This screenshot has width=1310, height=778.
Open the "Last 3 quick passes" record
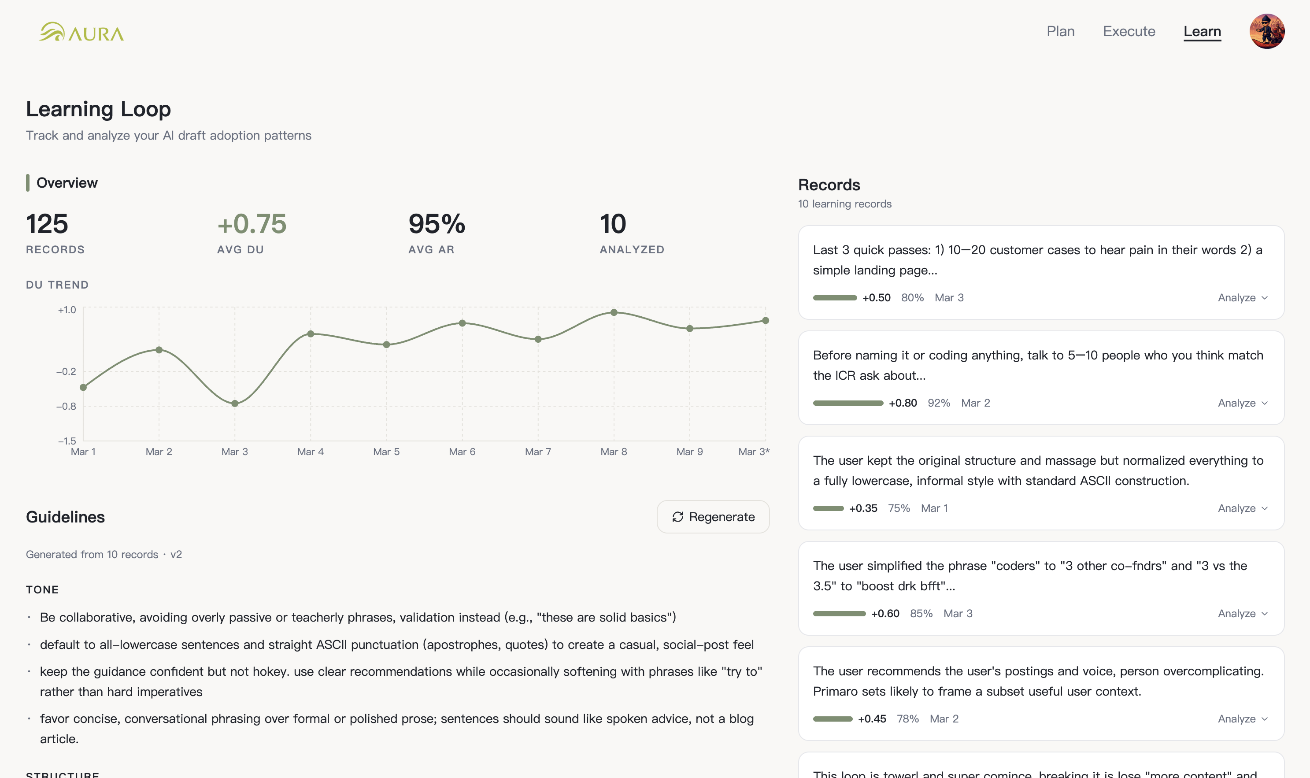click(x=1037, y=260)
